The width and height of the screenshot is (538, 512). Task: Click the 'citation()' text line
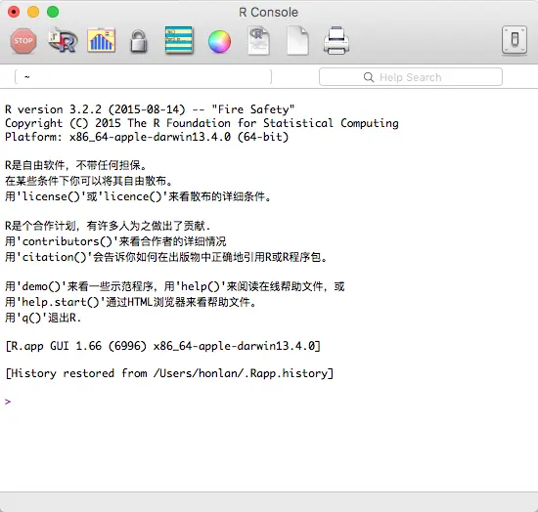coord(166,257)
